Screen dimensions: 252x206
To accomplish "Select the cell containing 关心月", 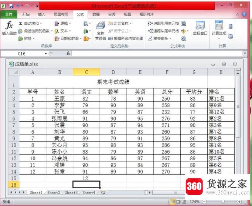I will (x=59, y=145).
